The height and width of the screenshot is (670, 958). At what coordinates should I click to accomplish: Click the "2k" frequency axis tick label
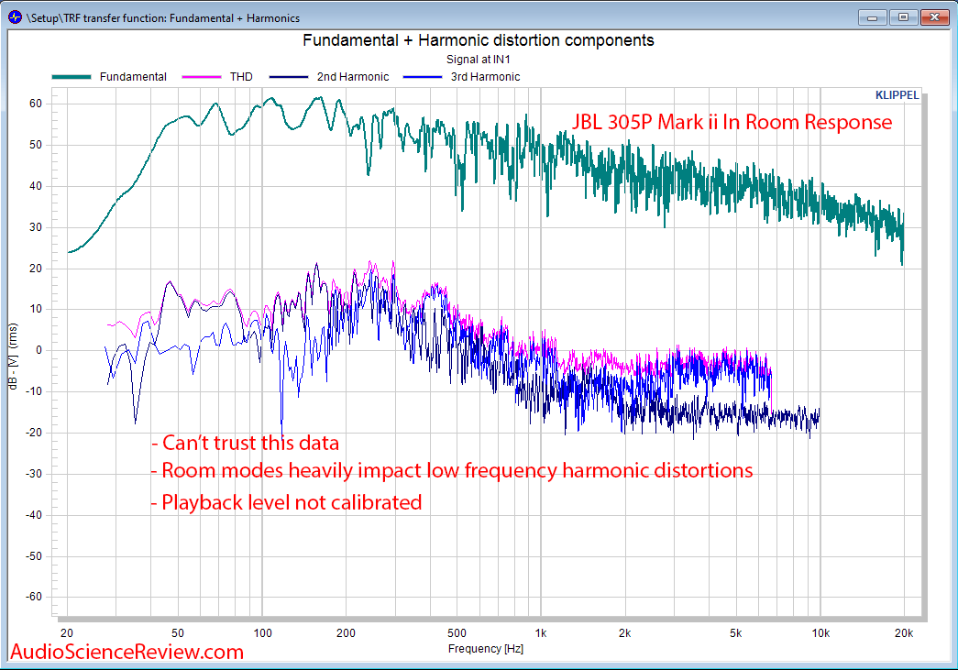coord(624,633)
